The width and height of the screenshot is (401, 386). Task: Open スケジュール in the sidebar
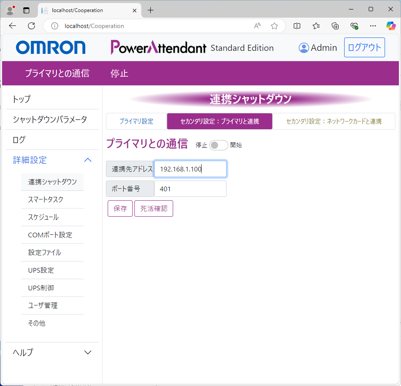[x=43, y=217]
